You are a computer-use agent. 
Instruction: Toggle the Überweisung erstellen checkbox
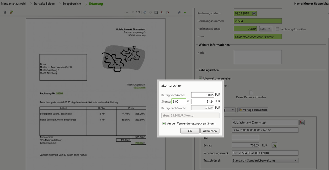[200, 78]
